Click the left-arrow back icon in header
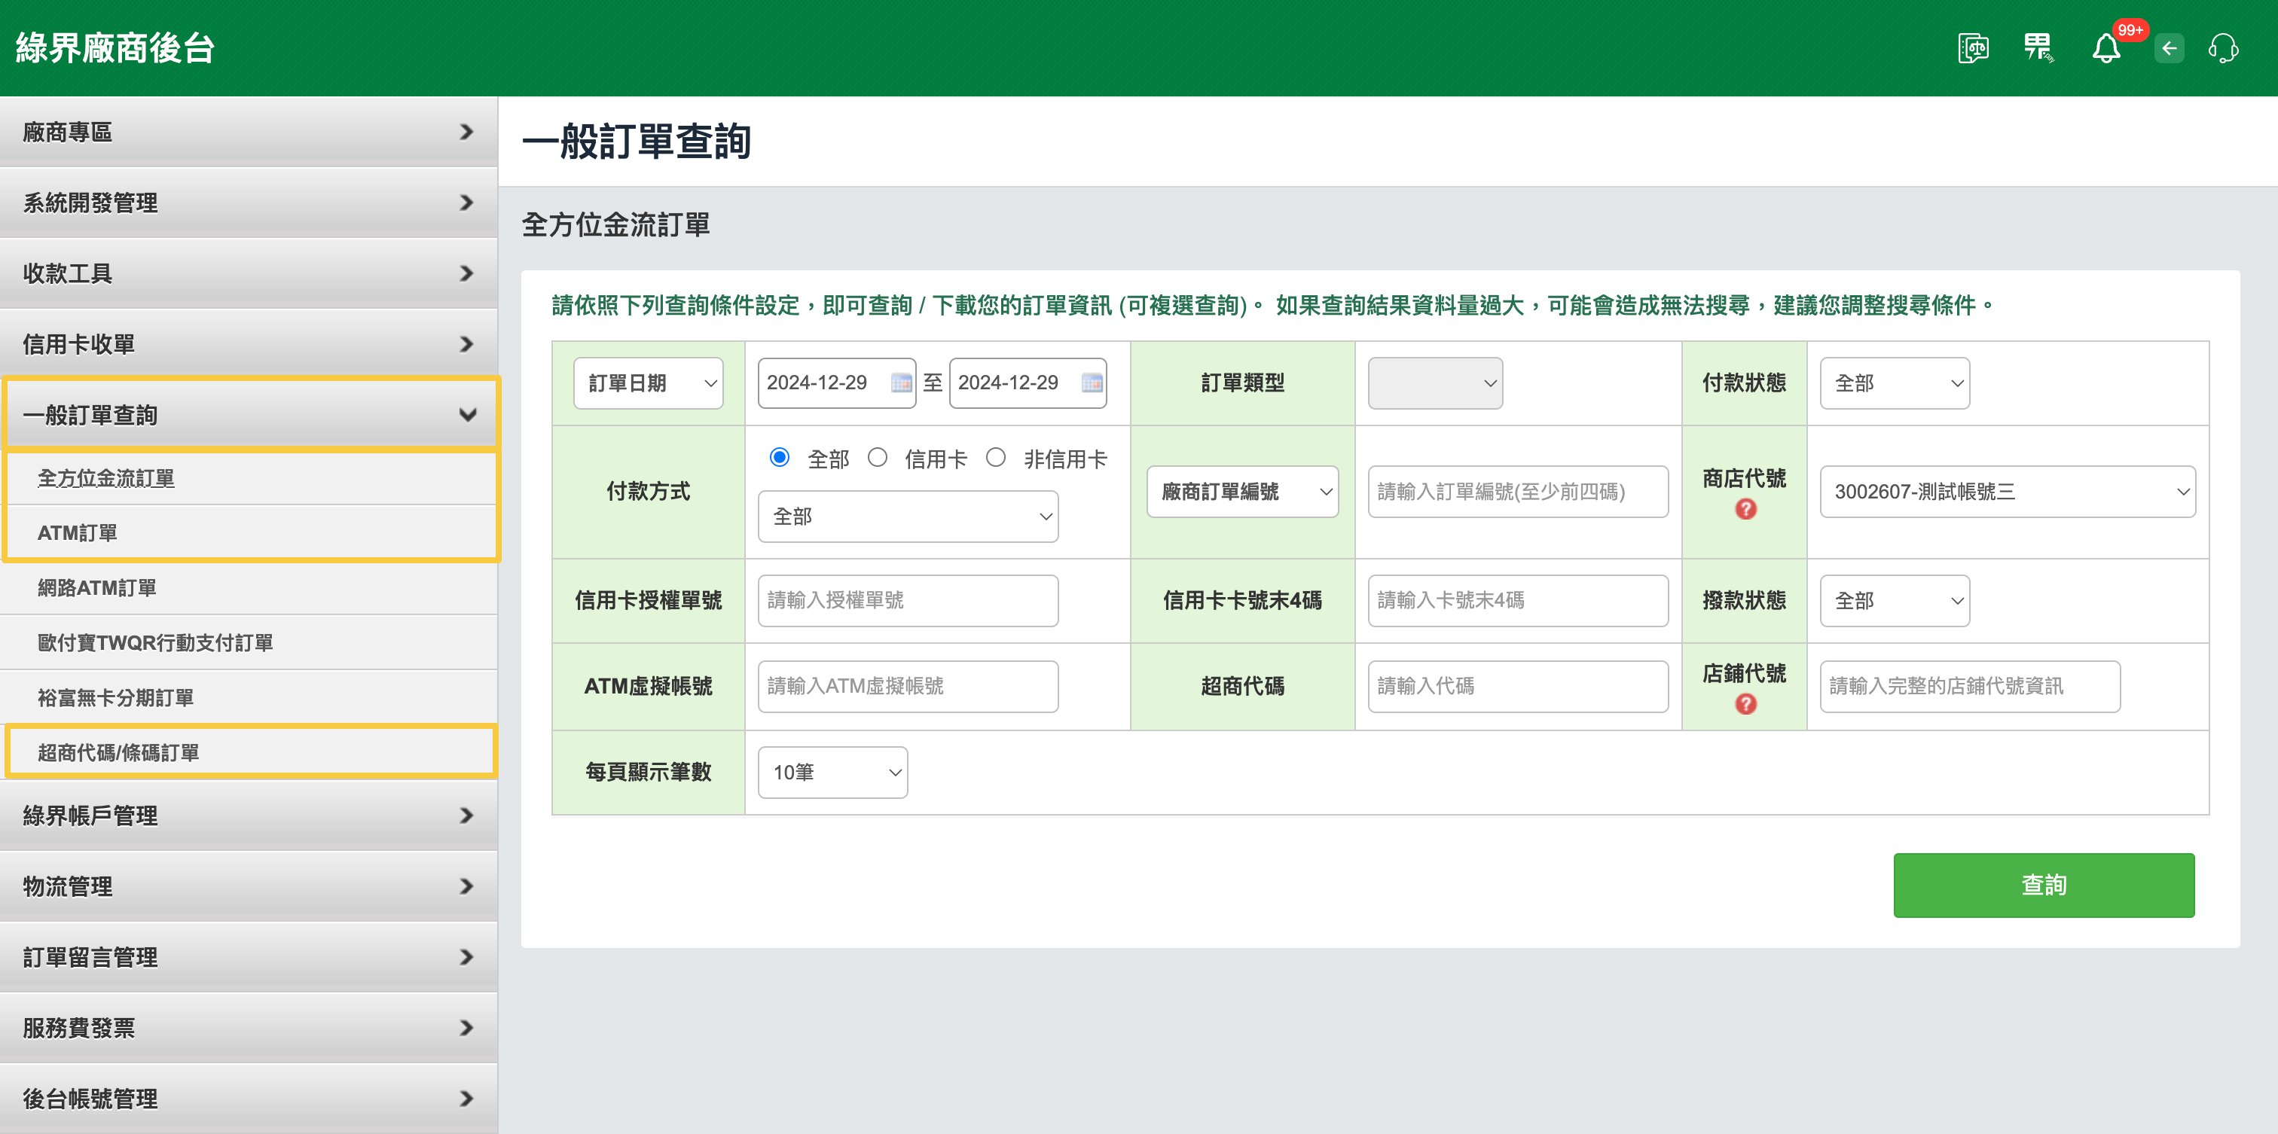Viewport: 2278px width, 1134px height. pyautogui.click(x=2168, y=47)
